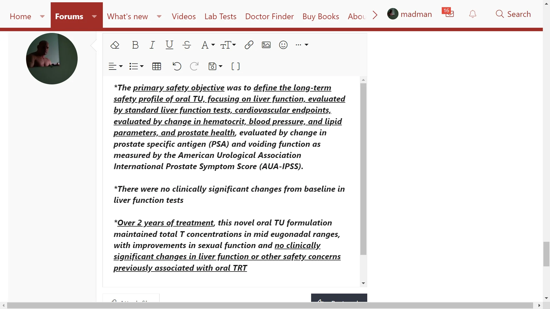Redo the last undone edit
This screenshot has height=309, width=550.
click(194, 66)
